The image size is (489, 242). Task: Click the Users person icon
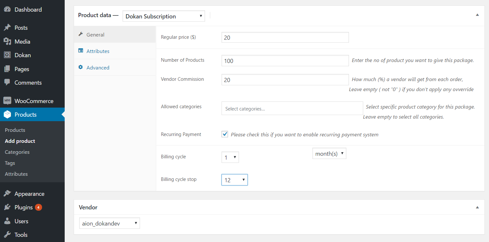pos(7,221)
